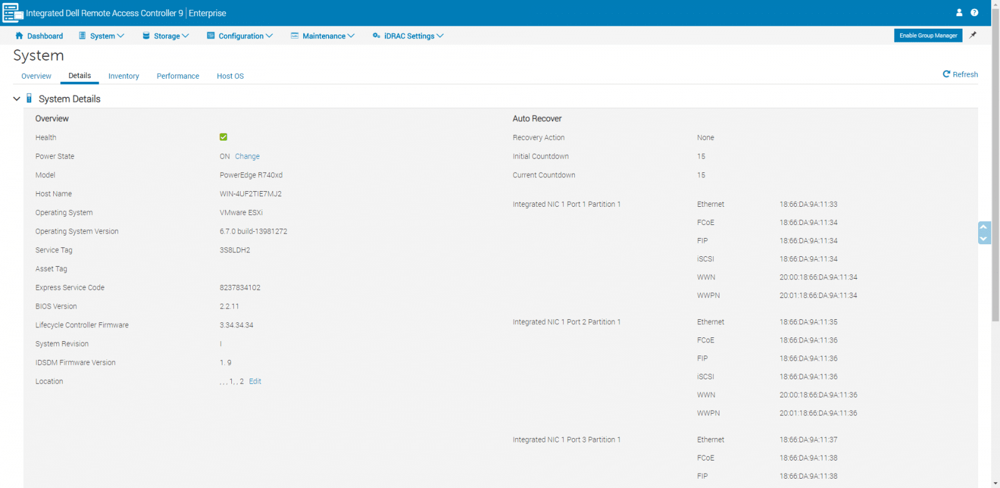1000x488 pixels.
Task: Click Integrated NIC 1 Port 2 Partition 1 label
Action: coord(566,322)
